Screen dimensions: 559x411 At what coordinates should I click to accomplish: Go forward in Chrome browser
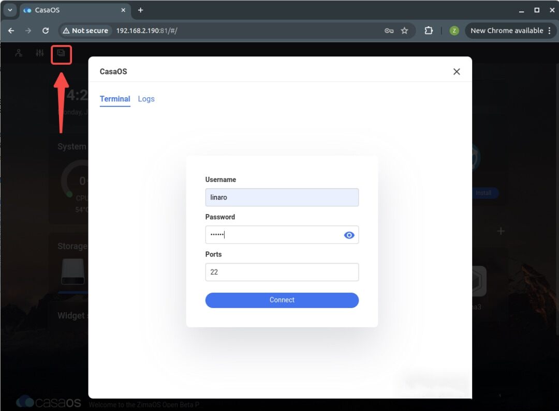tap(28, 31)
